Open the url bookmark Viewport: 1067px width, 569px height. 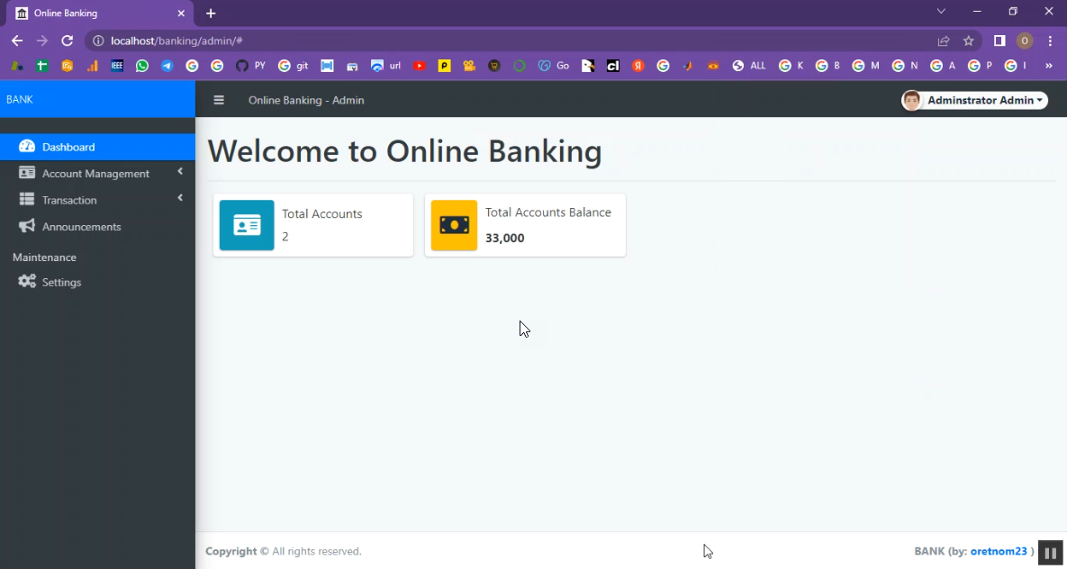click(386, 66)
